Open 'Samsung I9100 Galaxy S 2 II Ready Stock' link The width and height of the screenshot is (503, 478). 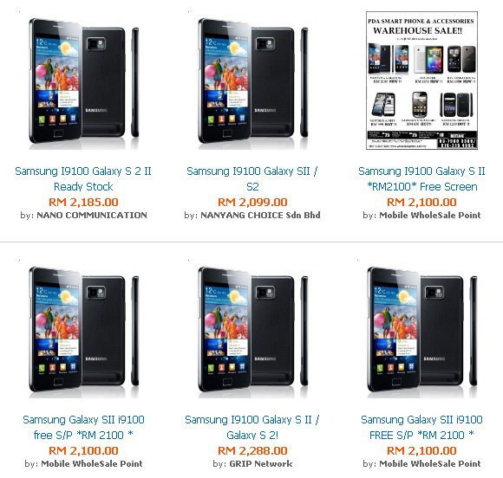pyautogui.click(x=83, y=178)
